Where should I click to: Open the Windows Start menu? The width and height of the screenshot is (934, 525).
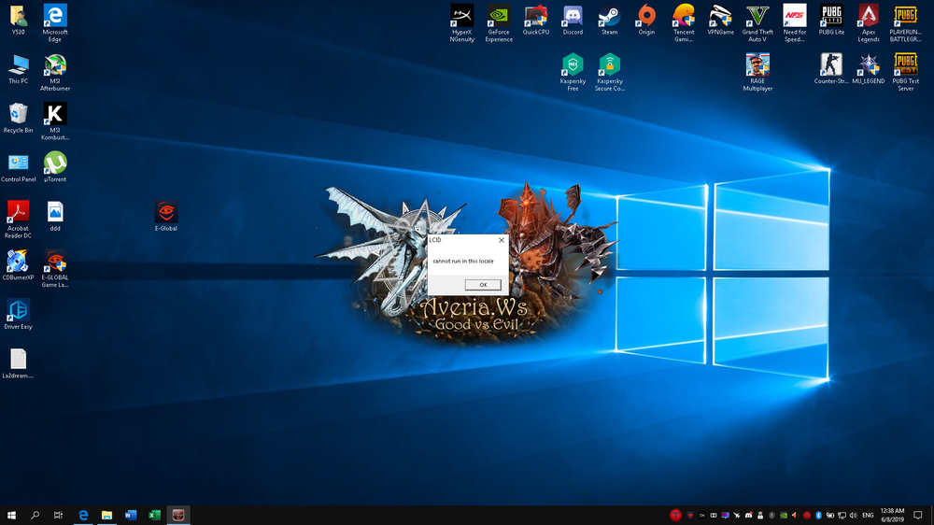(x=12, y=515)
